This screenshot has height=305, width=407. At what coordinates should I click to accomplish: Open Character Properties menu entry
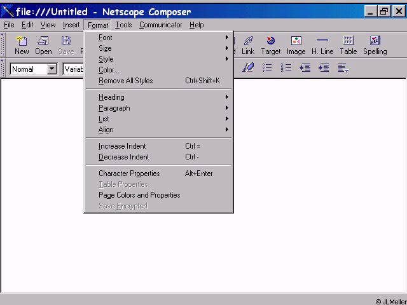pyautogui.click(x=158, y=173)
